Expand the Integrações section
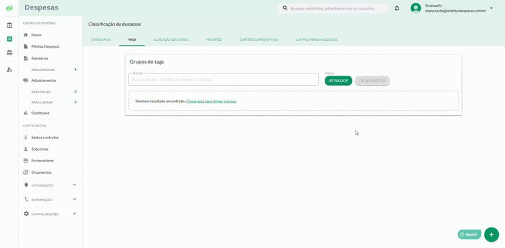Image resolution: width=505 pixels, height=248 pixels. (x=74, y=185)
